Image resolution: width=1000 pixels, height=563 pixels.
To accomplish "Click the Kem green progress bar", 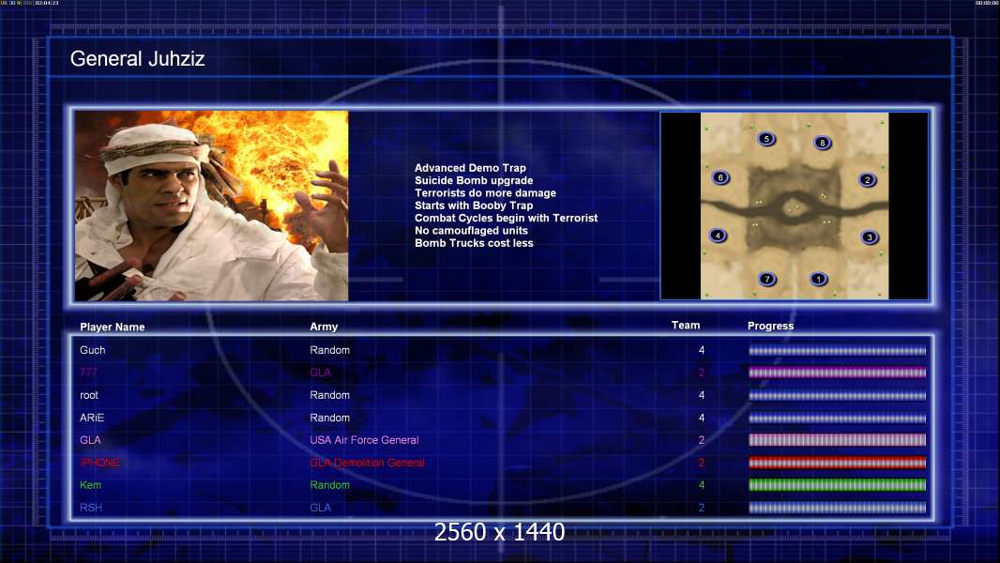I will coord(837,485).
